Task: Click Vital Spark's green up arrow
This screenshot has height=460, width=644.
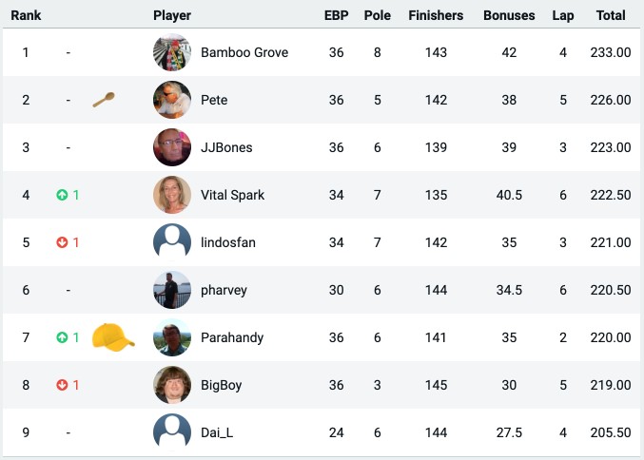Action: tap(62, 195)
